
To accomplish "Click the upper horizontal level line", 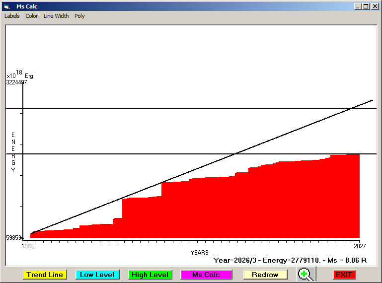I will 149,108.
